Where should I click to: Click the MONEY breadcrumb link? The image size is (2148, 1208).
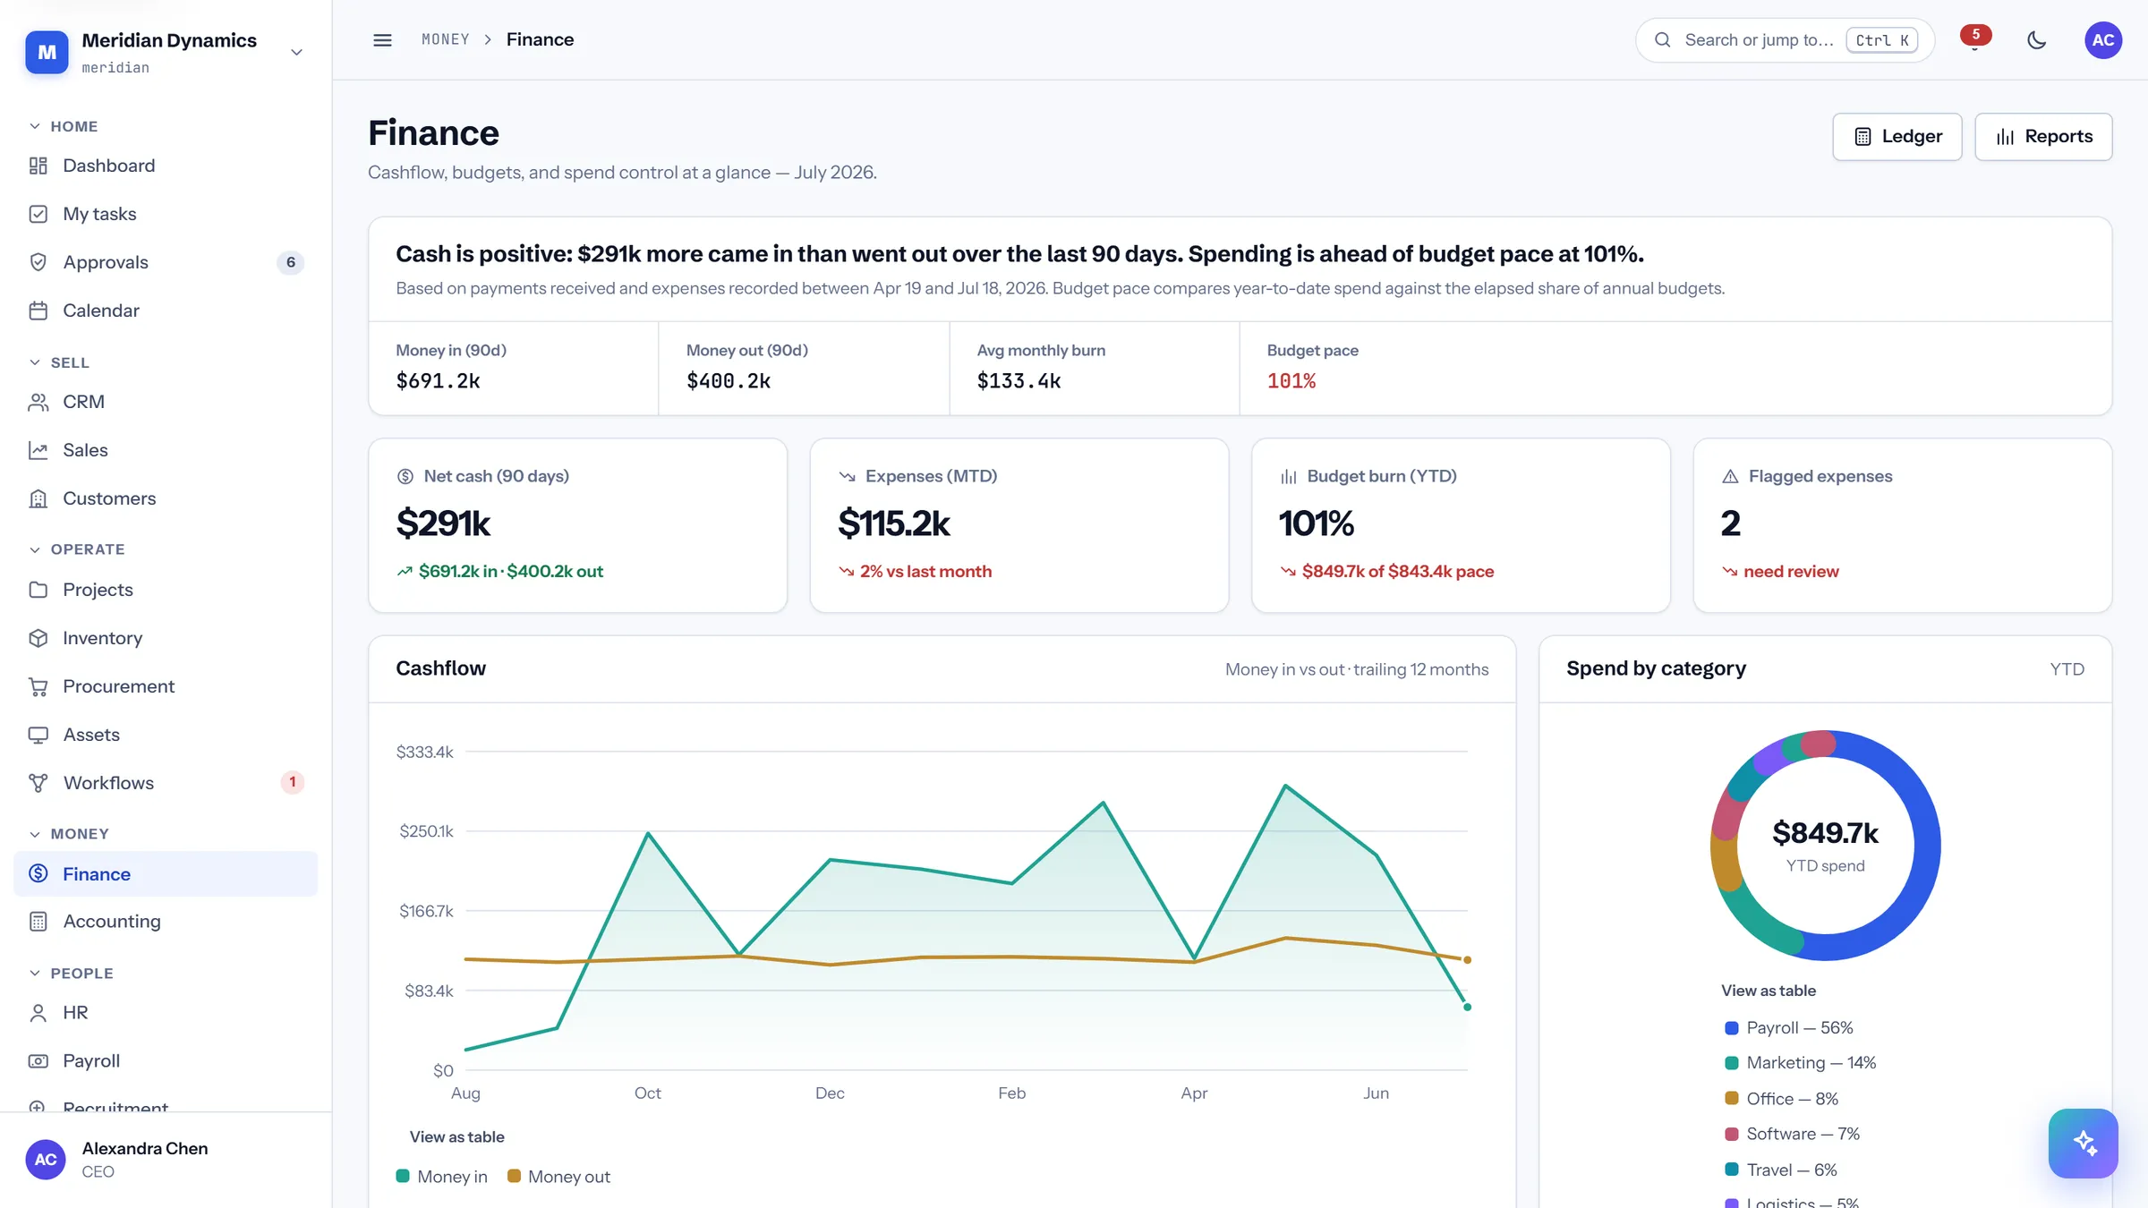(x=446, y=39)
